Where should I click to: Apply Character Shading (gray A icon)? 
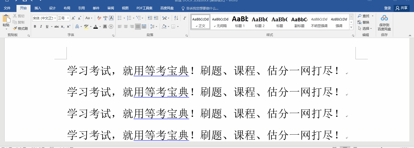[x=105, y=26]
